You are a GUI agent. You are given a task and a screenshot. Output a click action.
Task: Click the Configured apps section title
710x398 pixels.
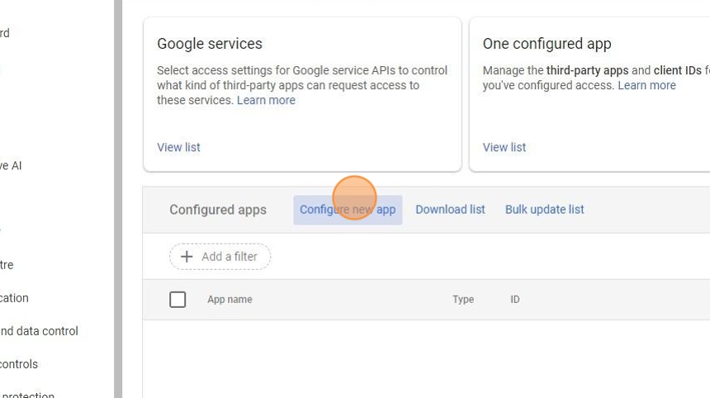pyautogui.click(x=218, y=210)
